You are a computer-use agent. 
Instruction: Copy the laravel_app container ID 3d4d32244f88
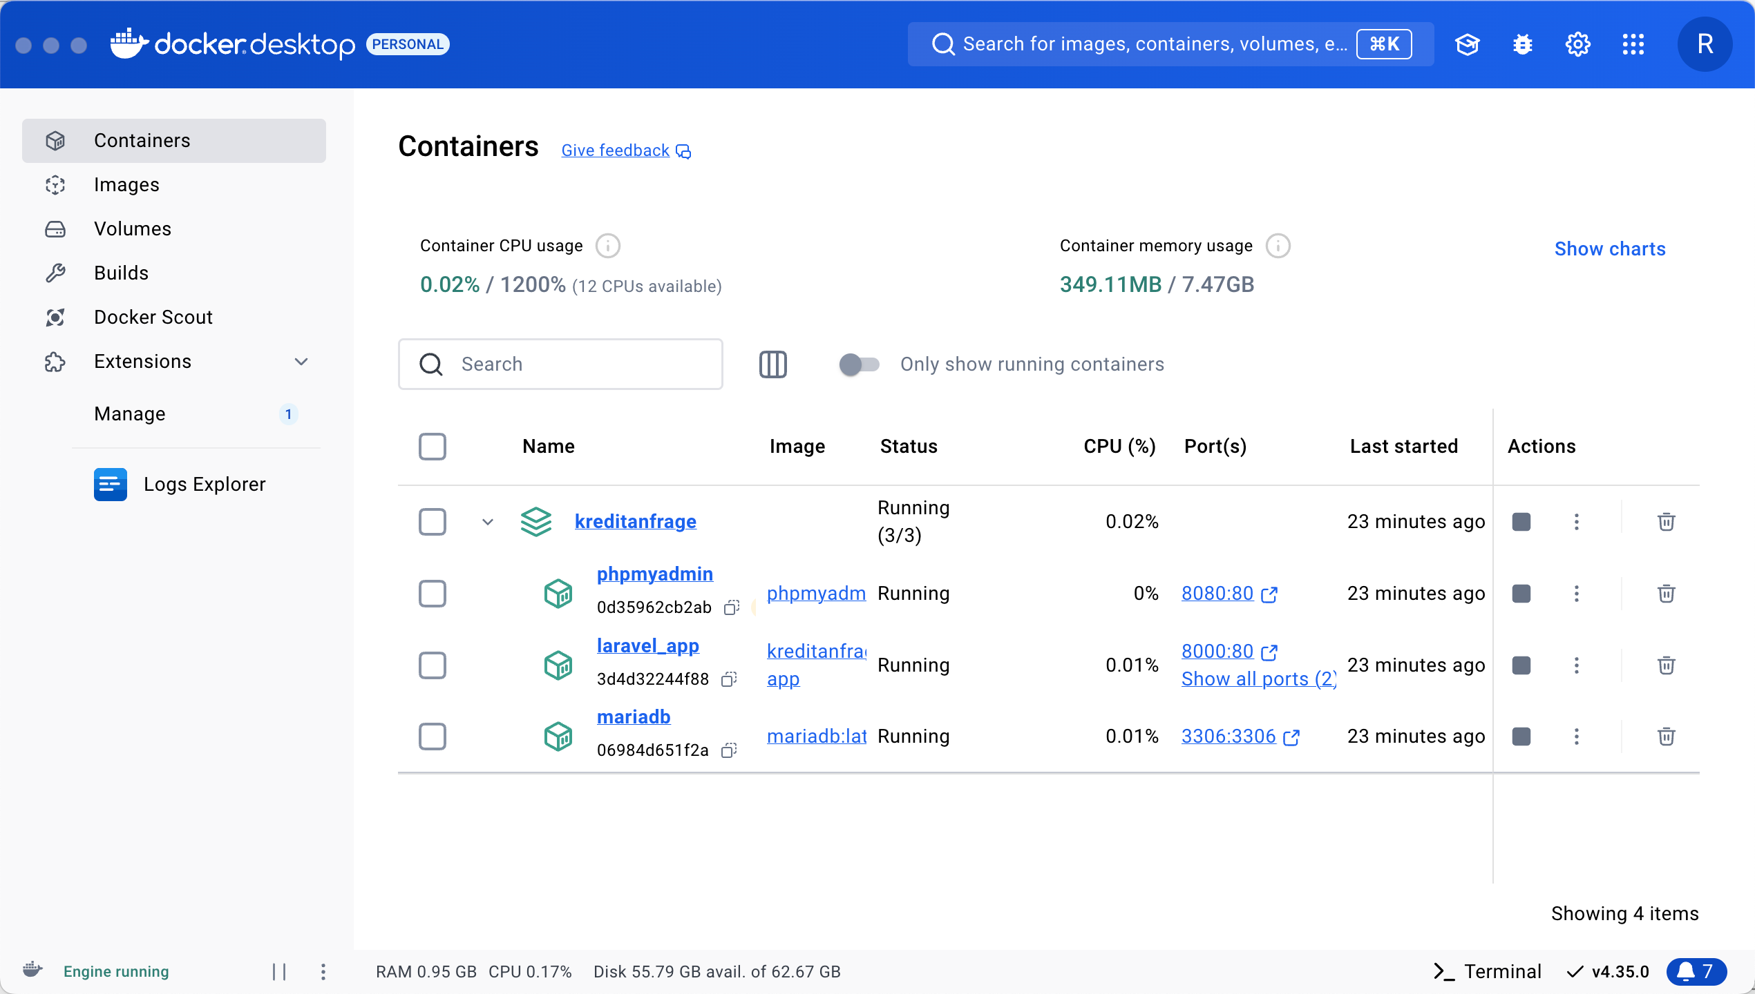click(729, 679)
